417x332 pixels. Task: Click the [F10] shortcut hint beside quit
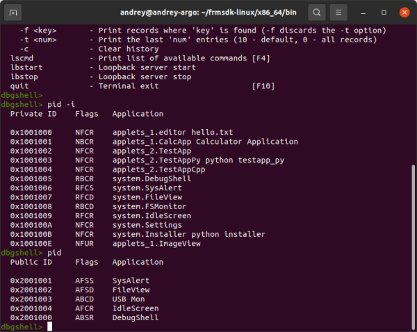[x=263, y=86]
